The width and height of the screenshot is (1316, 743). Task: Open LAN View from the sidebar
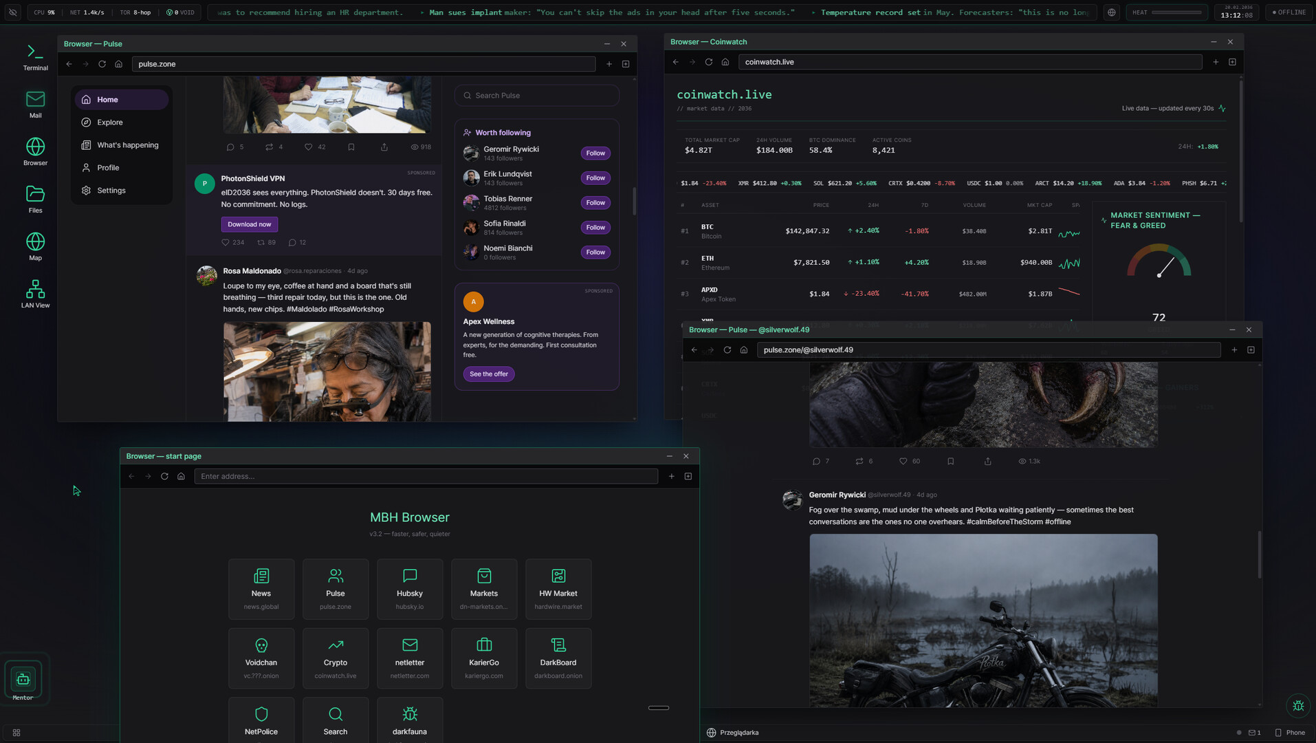click(35, 294)
